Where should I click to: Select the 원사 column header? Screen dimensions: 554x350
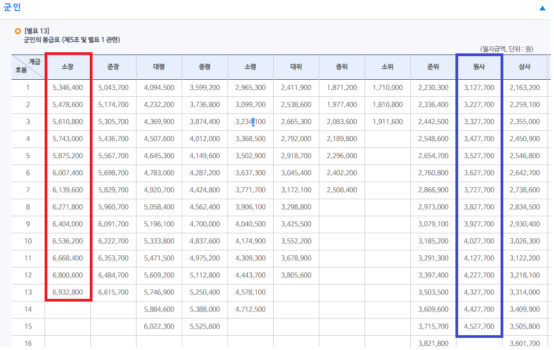[x=479, y=67]
